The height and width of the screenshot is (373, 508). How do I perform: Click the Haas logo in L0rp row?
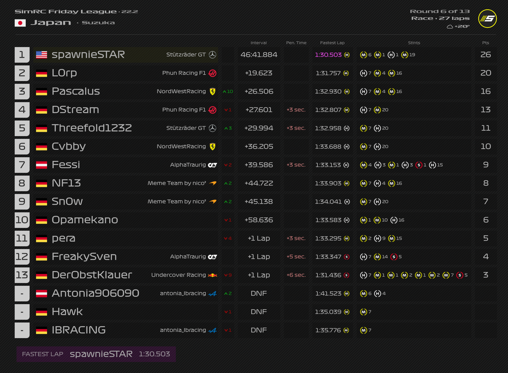(212, 73)
